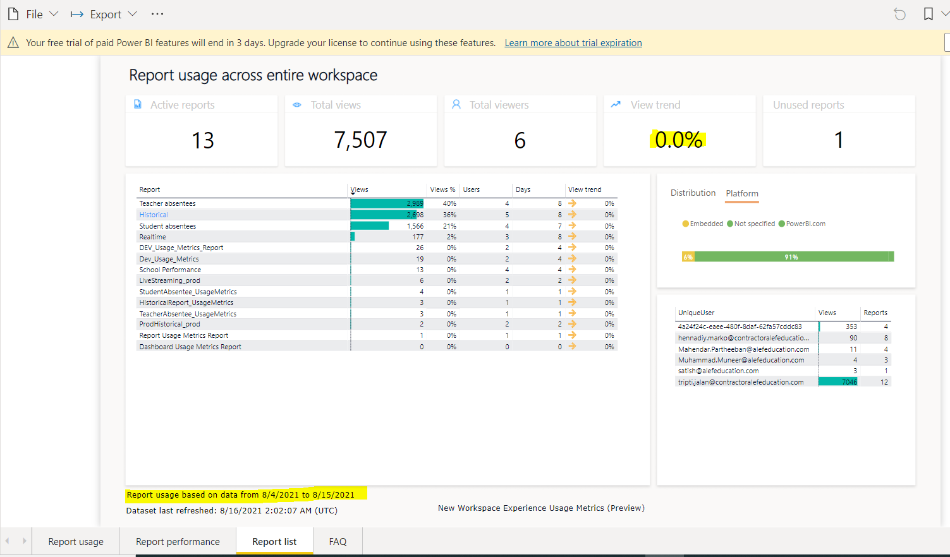Expand the File dropdown chevron
950x557 pixels.
click(x=54, y=14)
